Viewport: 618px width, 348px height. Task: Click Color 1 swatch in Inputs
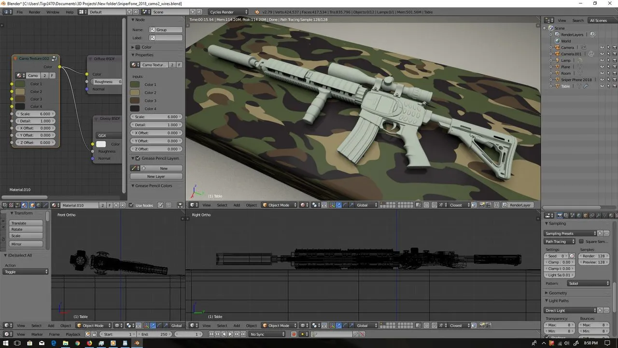(135, 85)
